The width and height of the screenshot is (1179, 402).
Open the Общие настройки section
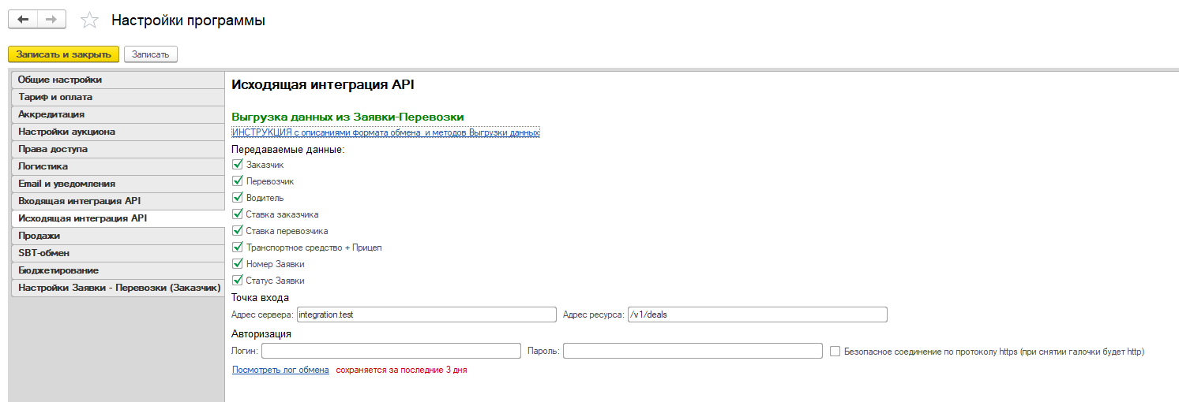[118, 80]
